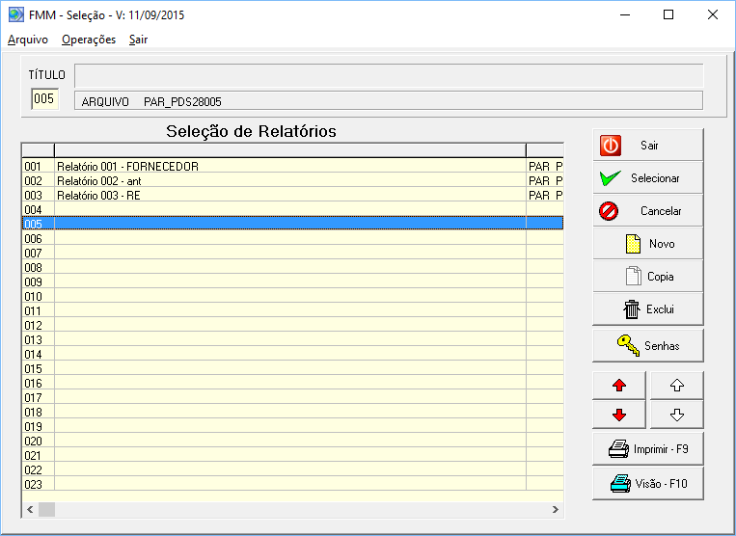Click PAR P cell in row 003
Screen dimensions: 736x536
(545, 195)
